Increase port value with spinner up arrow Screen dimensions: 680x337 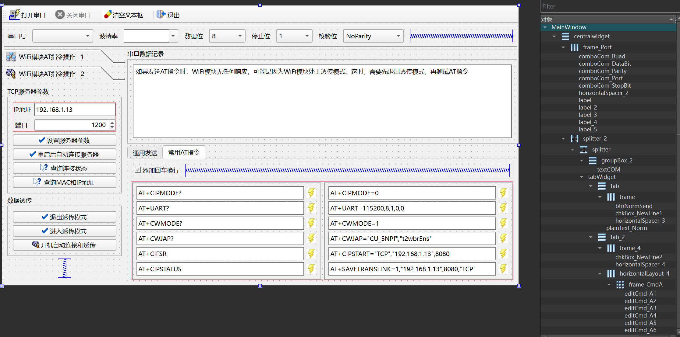[112, 123]
